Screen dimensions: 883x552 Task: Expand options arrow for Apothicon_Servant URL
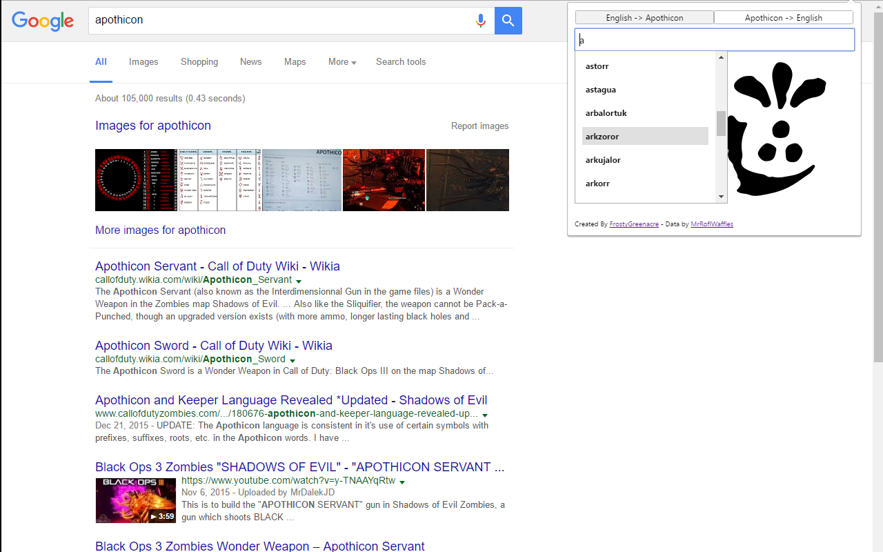pos(299,282)
